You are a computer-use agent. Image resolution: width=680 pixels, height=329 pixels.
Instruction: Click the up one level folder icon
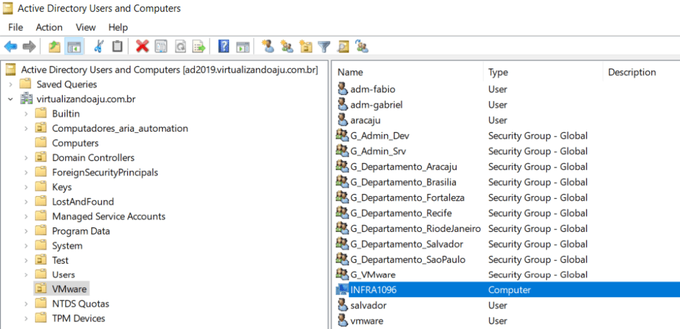[x=55, y=47]
